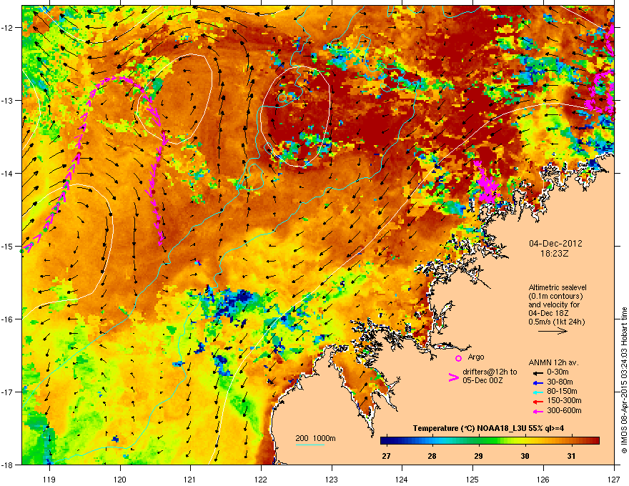The width and height of the screenshot is (629, 486).
Task: Click the '80-150m' depth label
Action: pos(562,392)
